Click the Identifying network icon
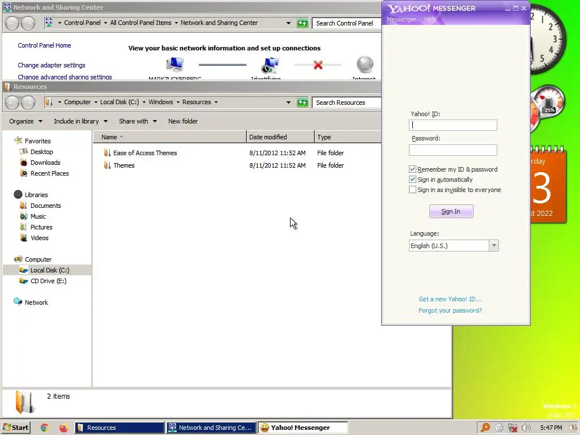The width and height of the screenshot is (580, 435). click(x=270, y=65)
